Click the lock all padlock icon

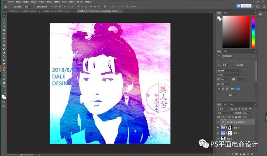236,117
